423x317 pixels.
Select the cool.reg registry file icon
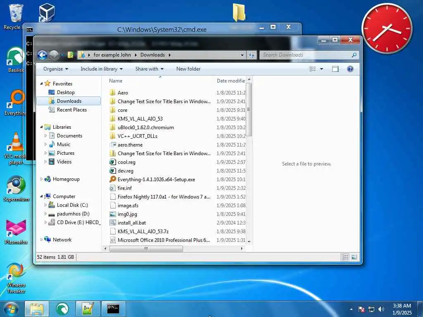tap(113, 162)
